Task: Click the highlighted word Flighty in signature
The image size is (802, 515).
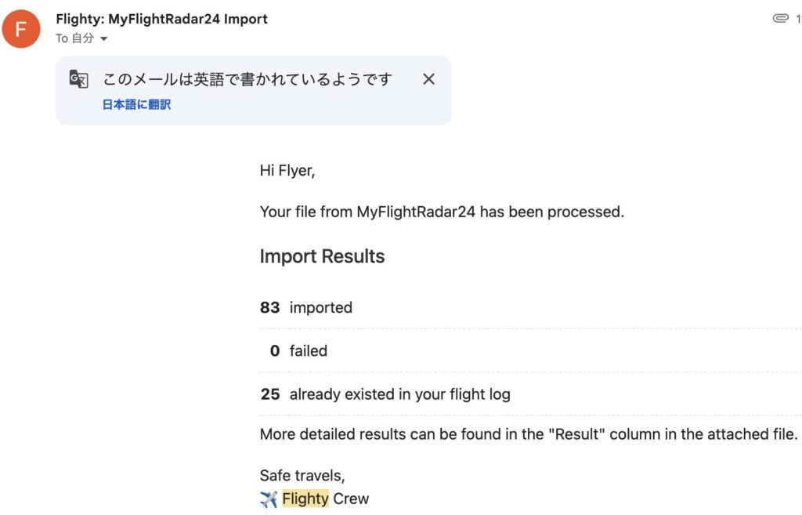Action: click(x=305, y=499)
